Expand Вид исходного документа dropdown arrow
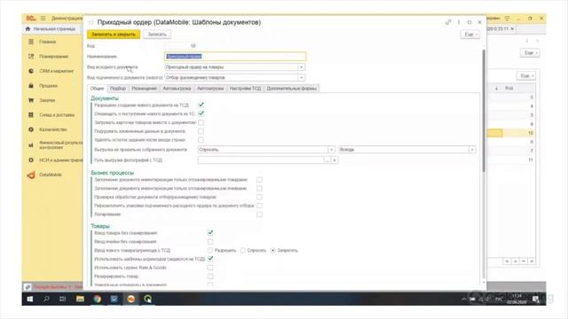 (301, 67)
